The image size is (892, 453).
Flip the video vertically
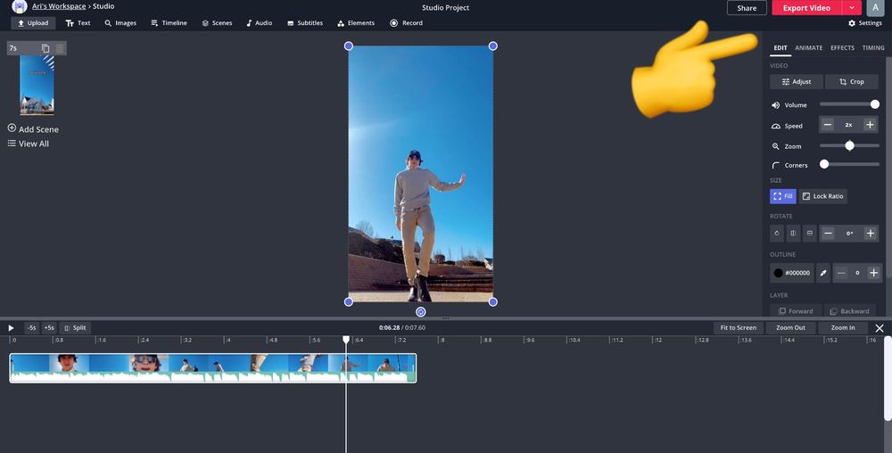[810, 233]
